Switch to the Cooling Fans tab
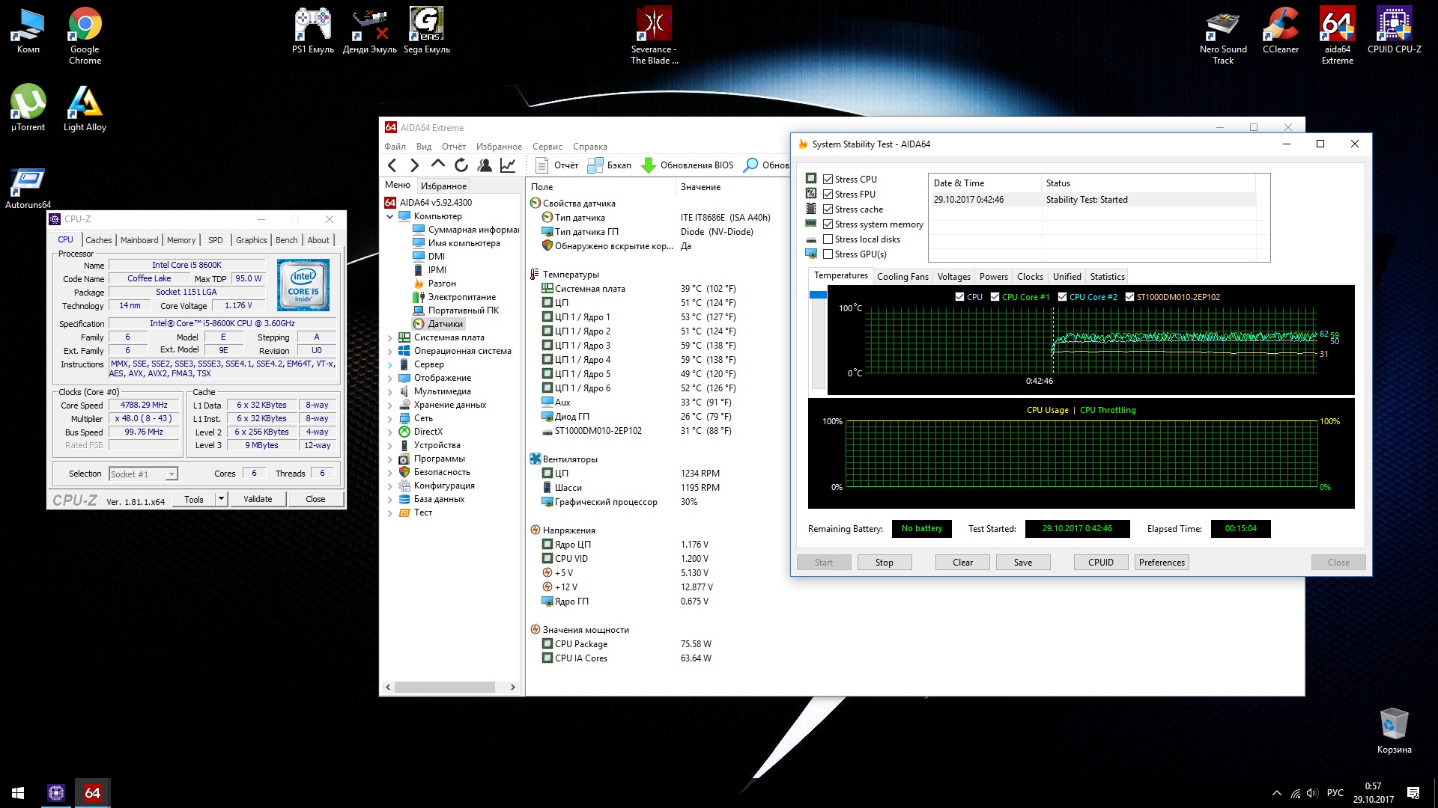1438x808 pixels. pyautogui.click(x=902, y=277)
